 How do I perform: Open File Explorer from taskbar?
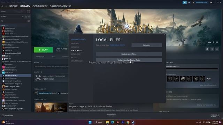click(108, 122)
